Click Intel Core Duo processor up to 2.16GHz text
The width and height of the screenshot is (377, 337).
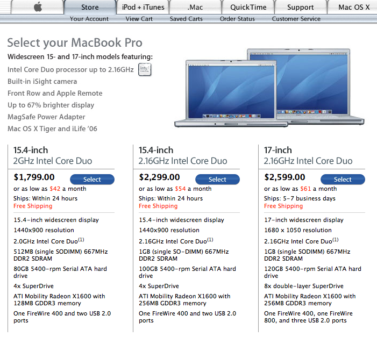(70, 70)
